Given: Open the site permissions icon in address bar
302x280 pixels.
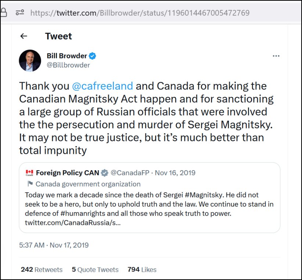Looking at the screenshot, I should 20,12.
